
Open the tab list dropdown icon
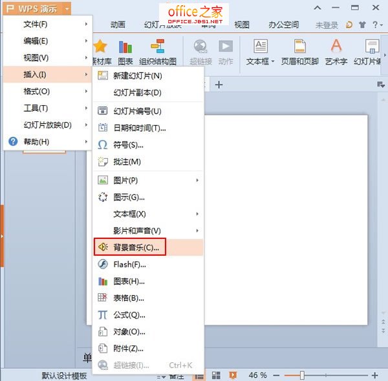tap(381, 85)
